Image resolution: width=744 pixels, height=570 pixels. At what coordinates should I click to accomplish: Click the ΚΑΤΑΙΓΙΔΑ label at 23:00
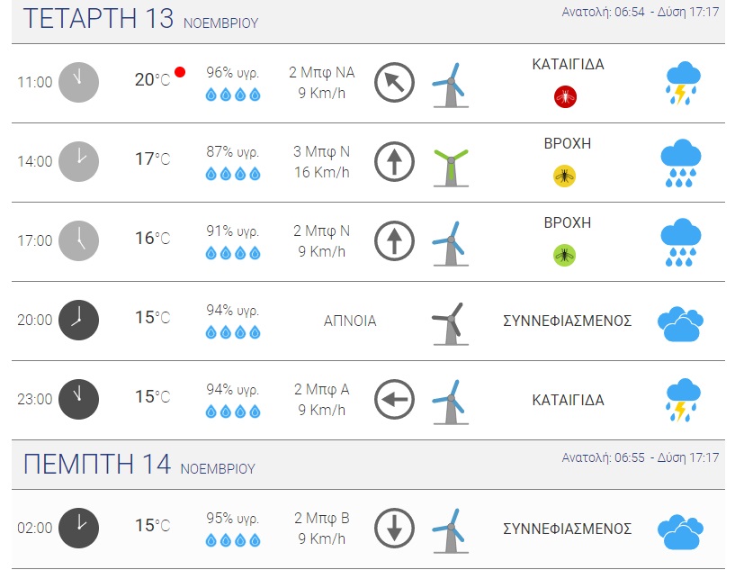pyautogui.click(x=568, y=400)
